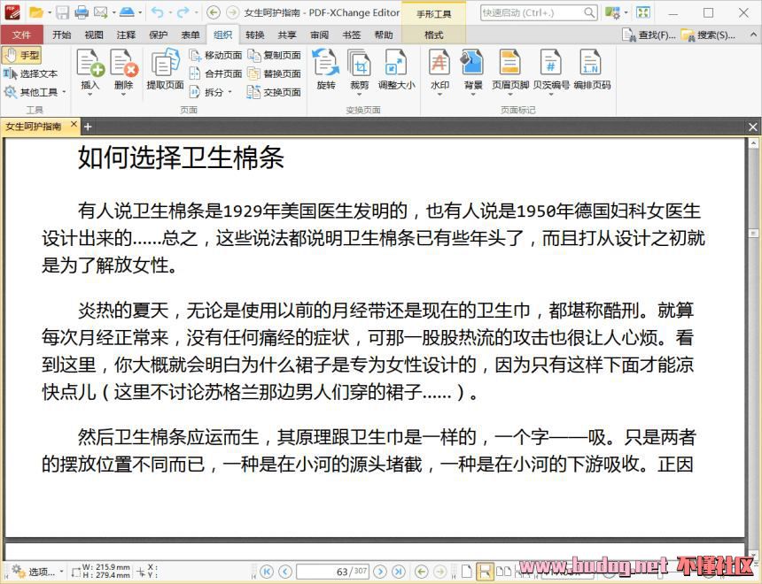762x584 pixels.
Task: Switch to the Bookmarks tab (书签)
Action: 352,35
